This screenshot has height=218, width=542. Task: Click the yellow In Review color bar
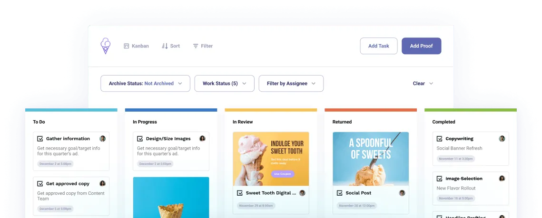[x=271, y=110]
